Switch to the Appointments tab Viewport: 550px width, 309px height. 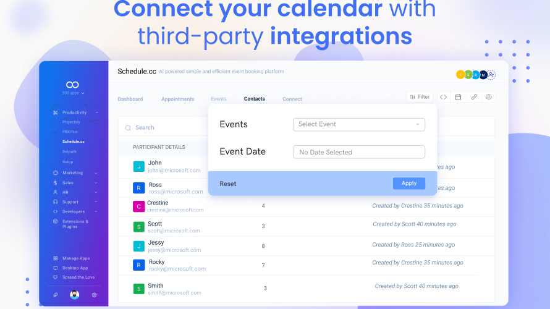[x=177, y=99]
